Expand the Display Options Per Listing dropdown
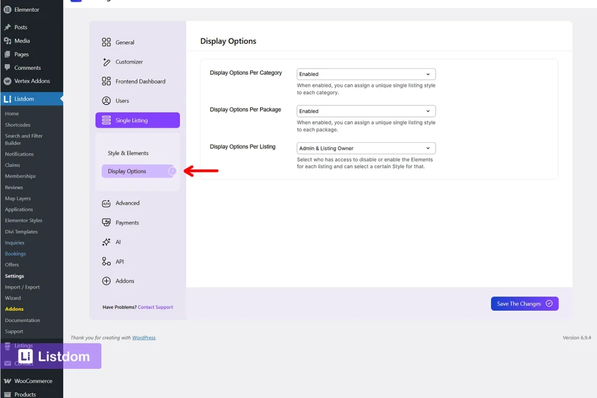Viewport: 597px width, 398px height. 366,148
